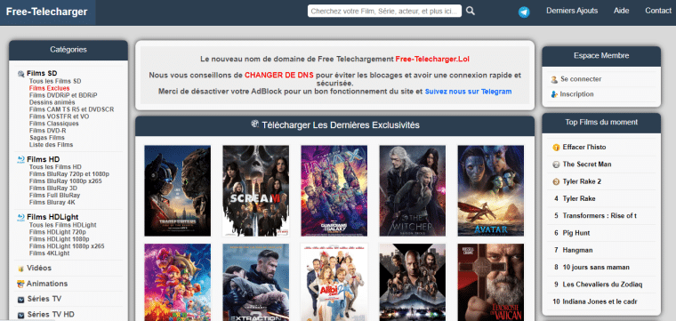This screenshot has height=321, width=676.
Task: Open Sagas Films category
Action: coord(47,138)
